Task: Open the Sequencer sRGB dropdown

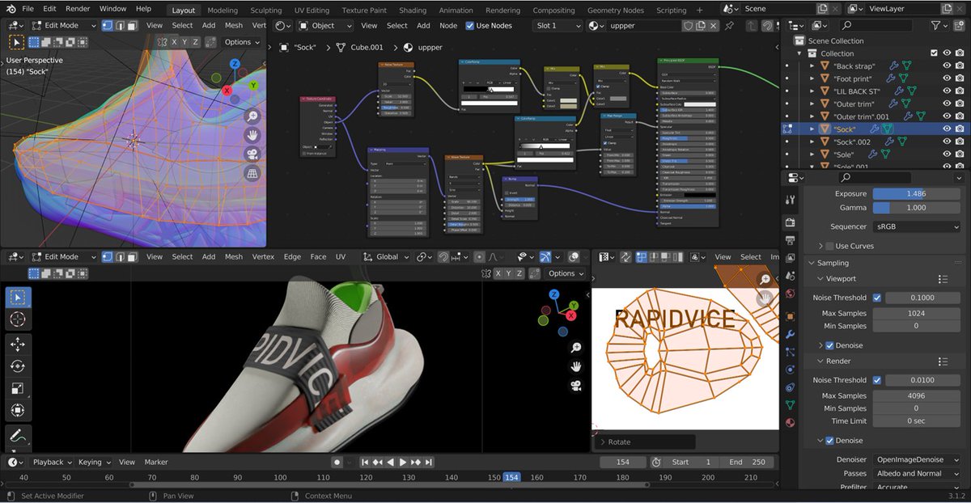Action: click(917, 227)
